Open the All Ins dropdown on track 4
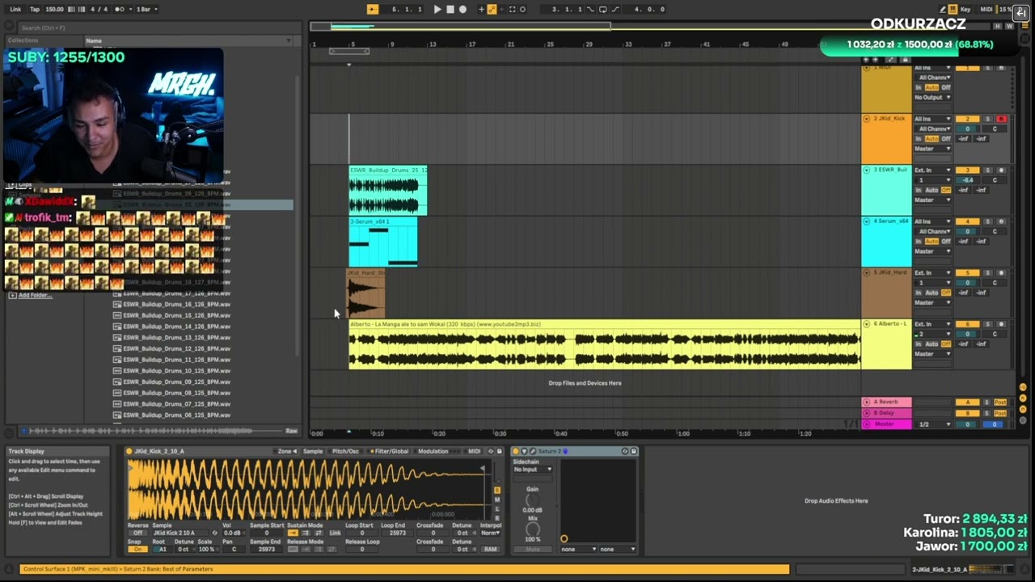 [x=933, y=221]
